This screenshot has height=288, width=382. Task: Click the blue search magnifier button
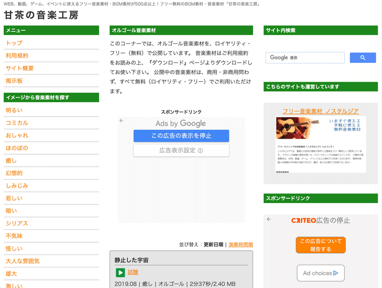point(363,58)
